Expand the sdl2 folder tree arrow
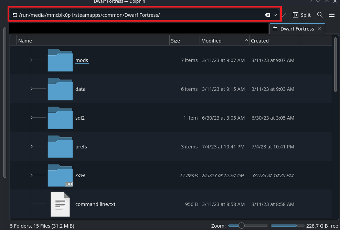This screenshot has height=230, width=340. (31, 118)
